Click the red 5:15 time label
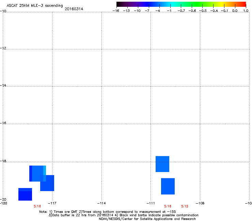 tap(185, 206)
